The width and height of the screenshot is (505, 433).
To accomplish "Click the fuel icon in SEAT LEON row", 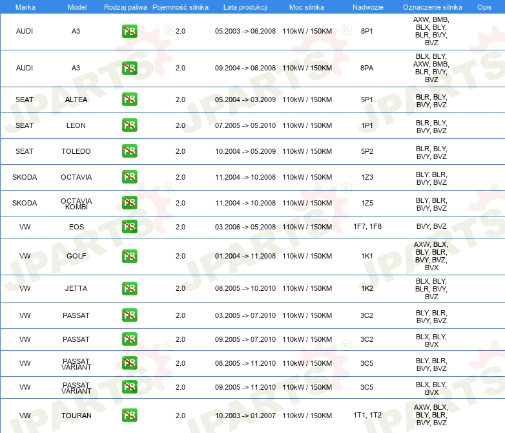I will pyautogui.click(x=129, y=125).
